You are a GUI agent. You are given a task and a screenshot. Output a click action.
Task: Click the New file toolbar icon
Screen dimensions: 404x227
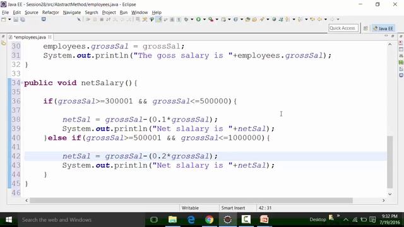click(4, 20)
